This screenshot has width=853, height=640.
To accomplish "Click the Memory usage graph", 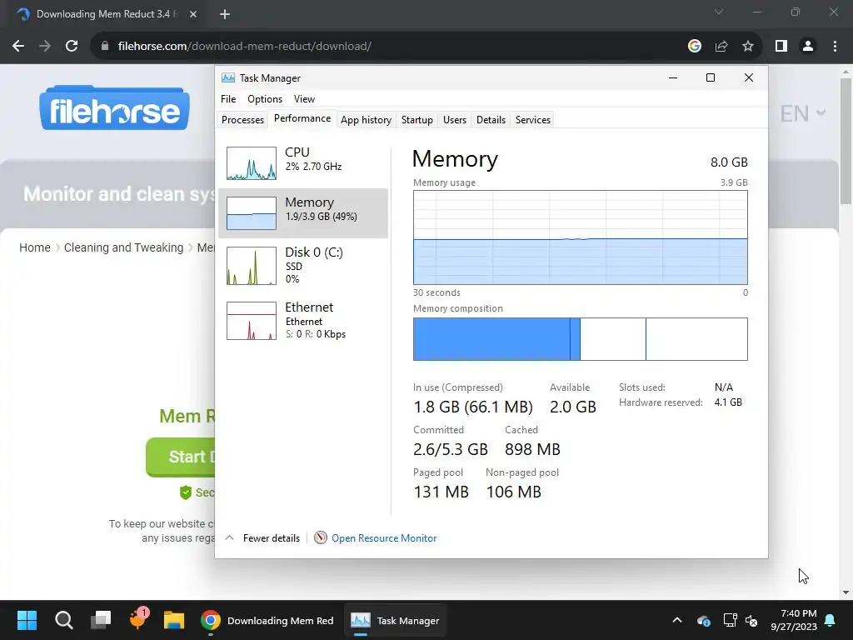I will tap(580, 237).
